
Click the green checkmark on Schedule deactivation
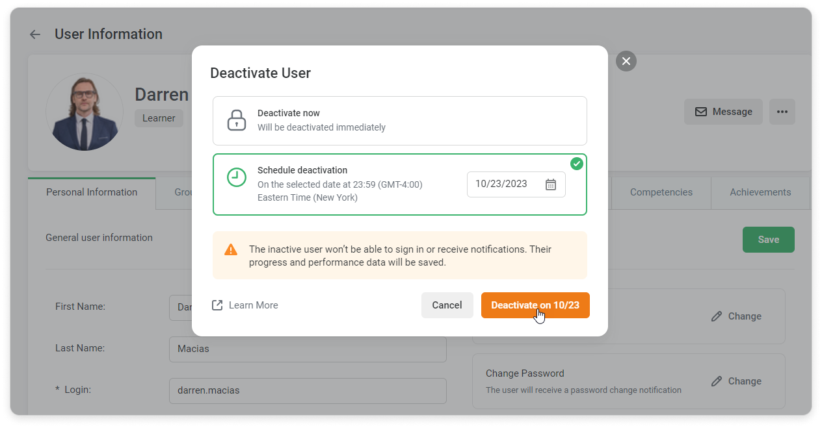coord(577,164)
